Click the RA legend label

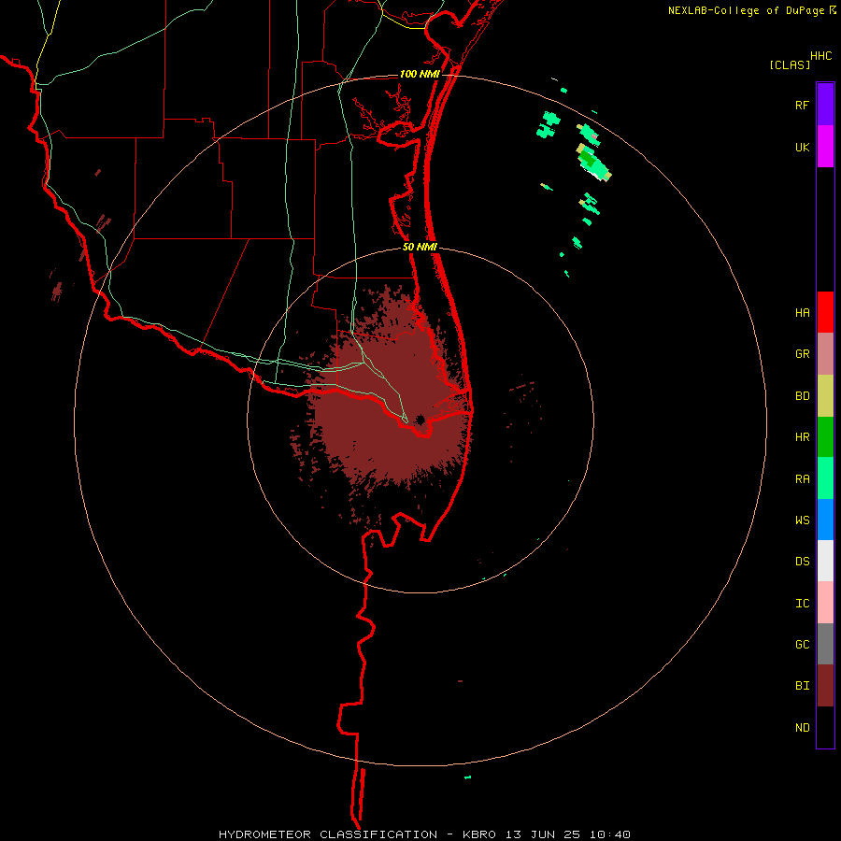[802, 479]
